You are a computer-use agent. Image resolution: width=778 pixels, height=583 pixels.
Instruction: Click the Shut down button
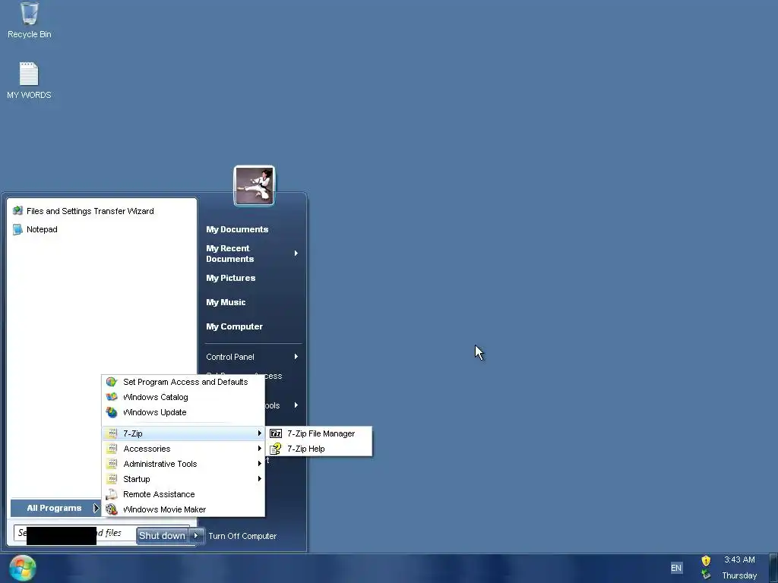click(x=163, y=535)
